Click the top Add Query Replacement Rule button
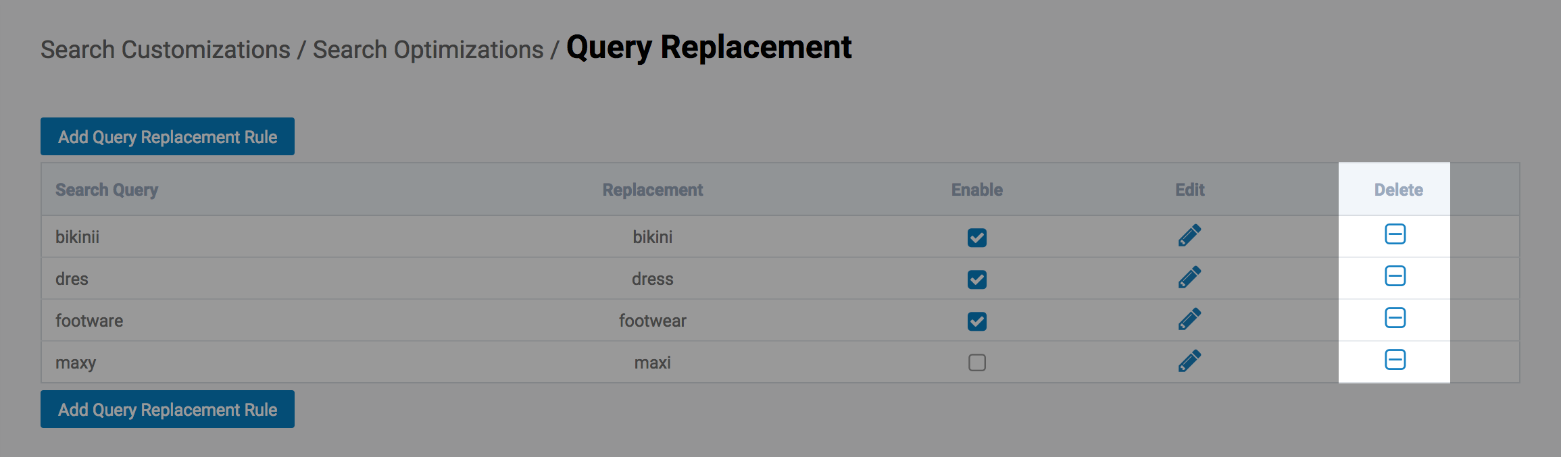The width and height of the screenshot is (1561, 457). [x=168, y=137]
